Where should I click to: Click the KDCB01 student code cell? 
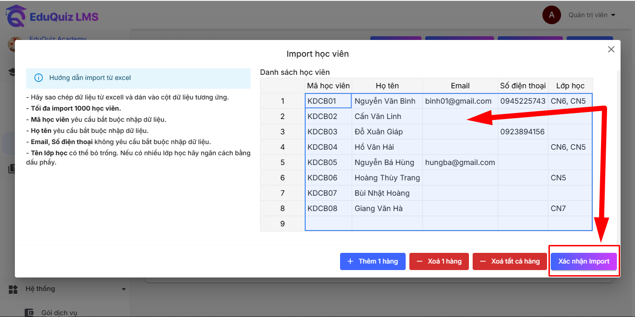click(328, 101)
